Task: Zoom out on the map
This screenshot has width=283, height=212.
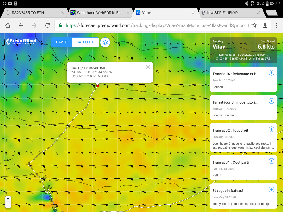Action: coord(8,205)
